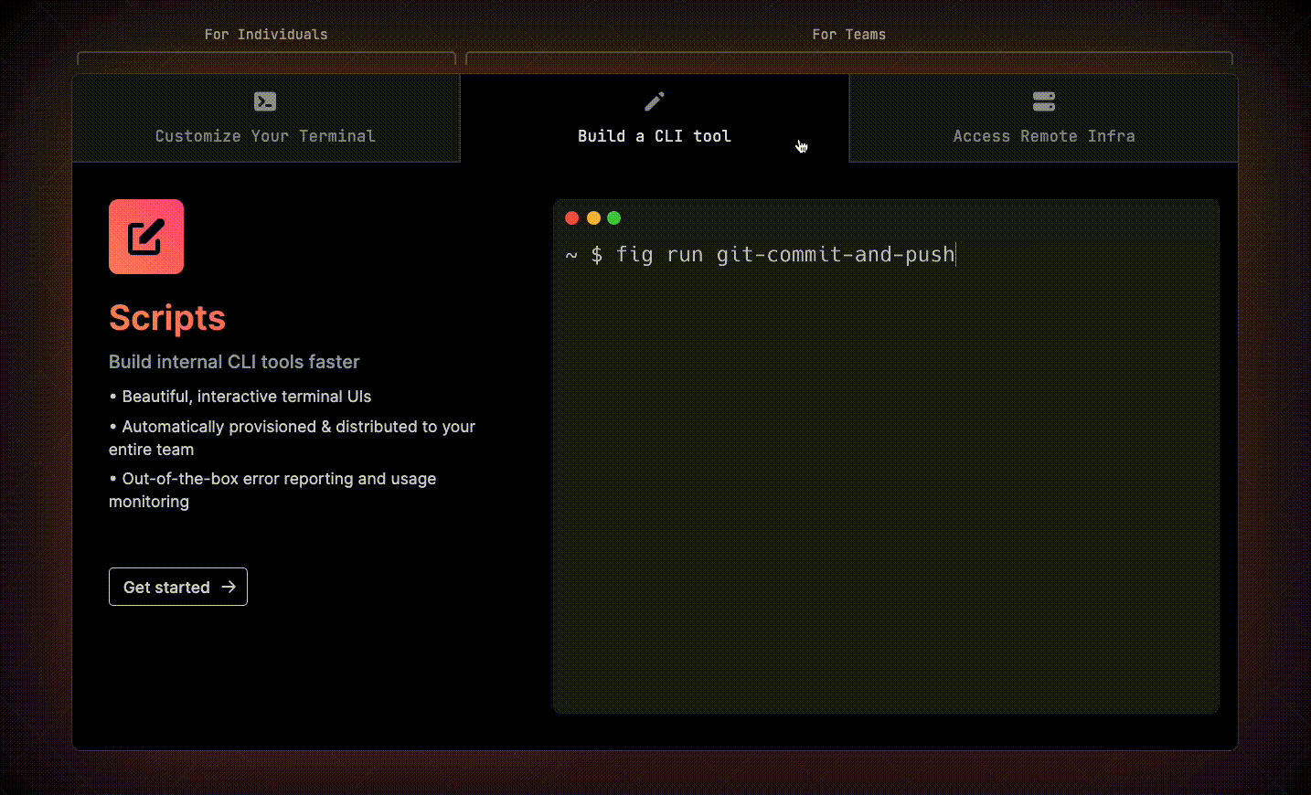Click the 'Automatically provisioned & distributed' bullet

click(x=293, y=438)
